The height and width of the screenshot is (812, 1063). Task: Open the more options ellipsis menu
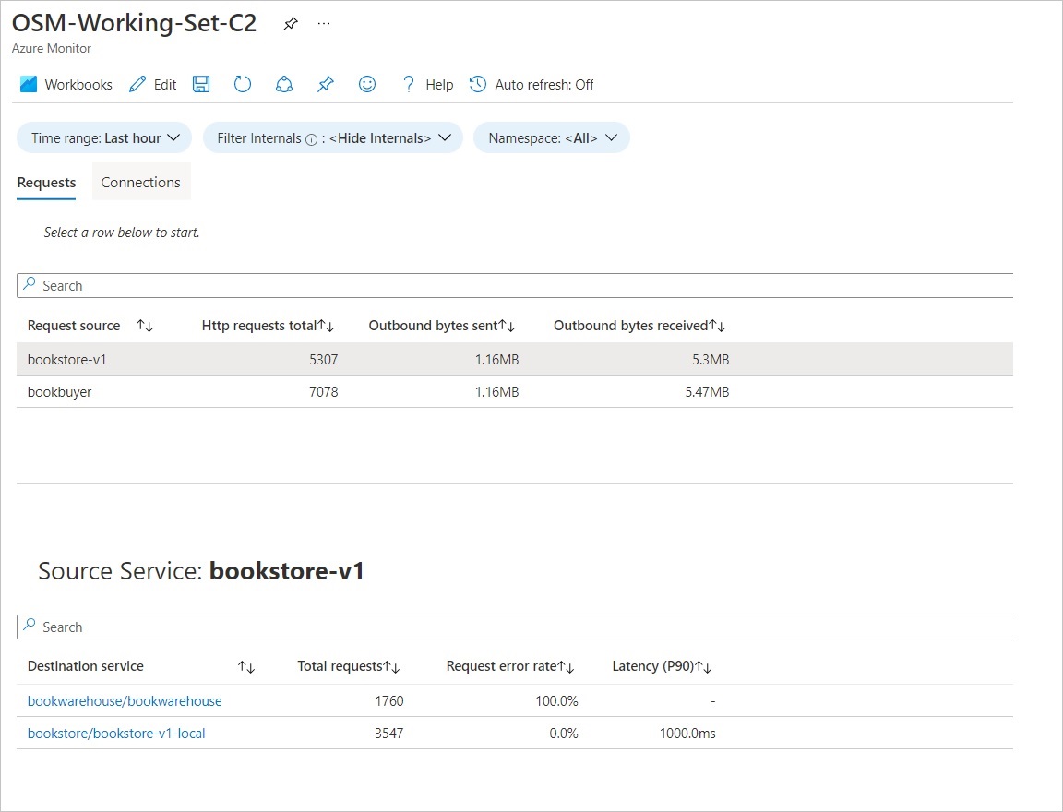point(324,24)
